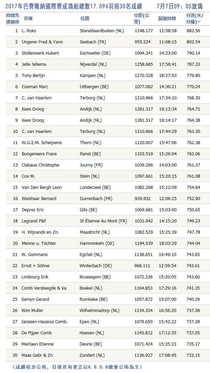Select Wilhelminadorp (NL) location cell
Image resolution: width=210 pixels, height=373 pixels.
pos(99,310)
